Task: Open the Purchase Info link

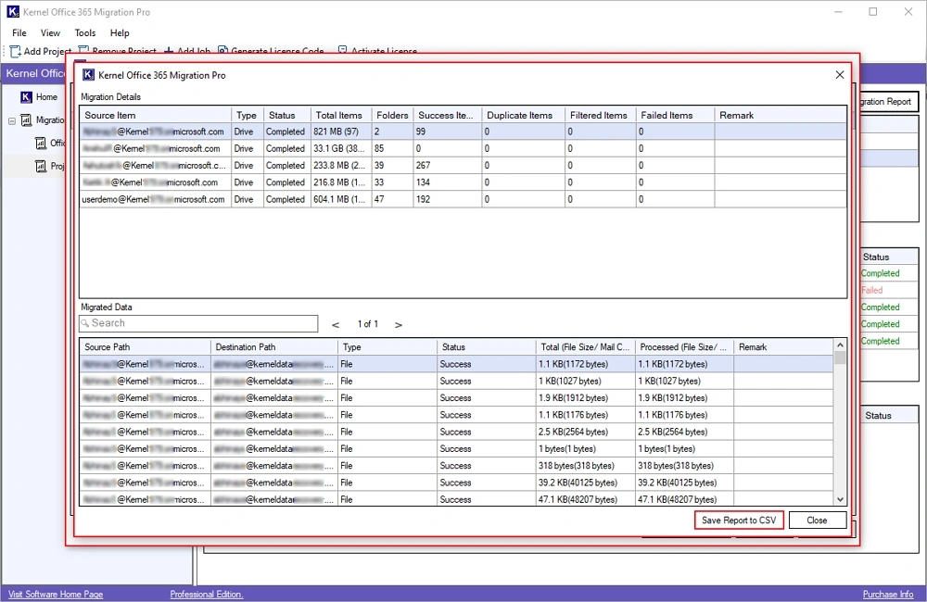Action: 887,594
